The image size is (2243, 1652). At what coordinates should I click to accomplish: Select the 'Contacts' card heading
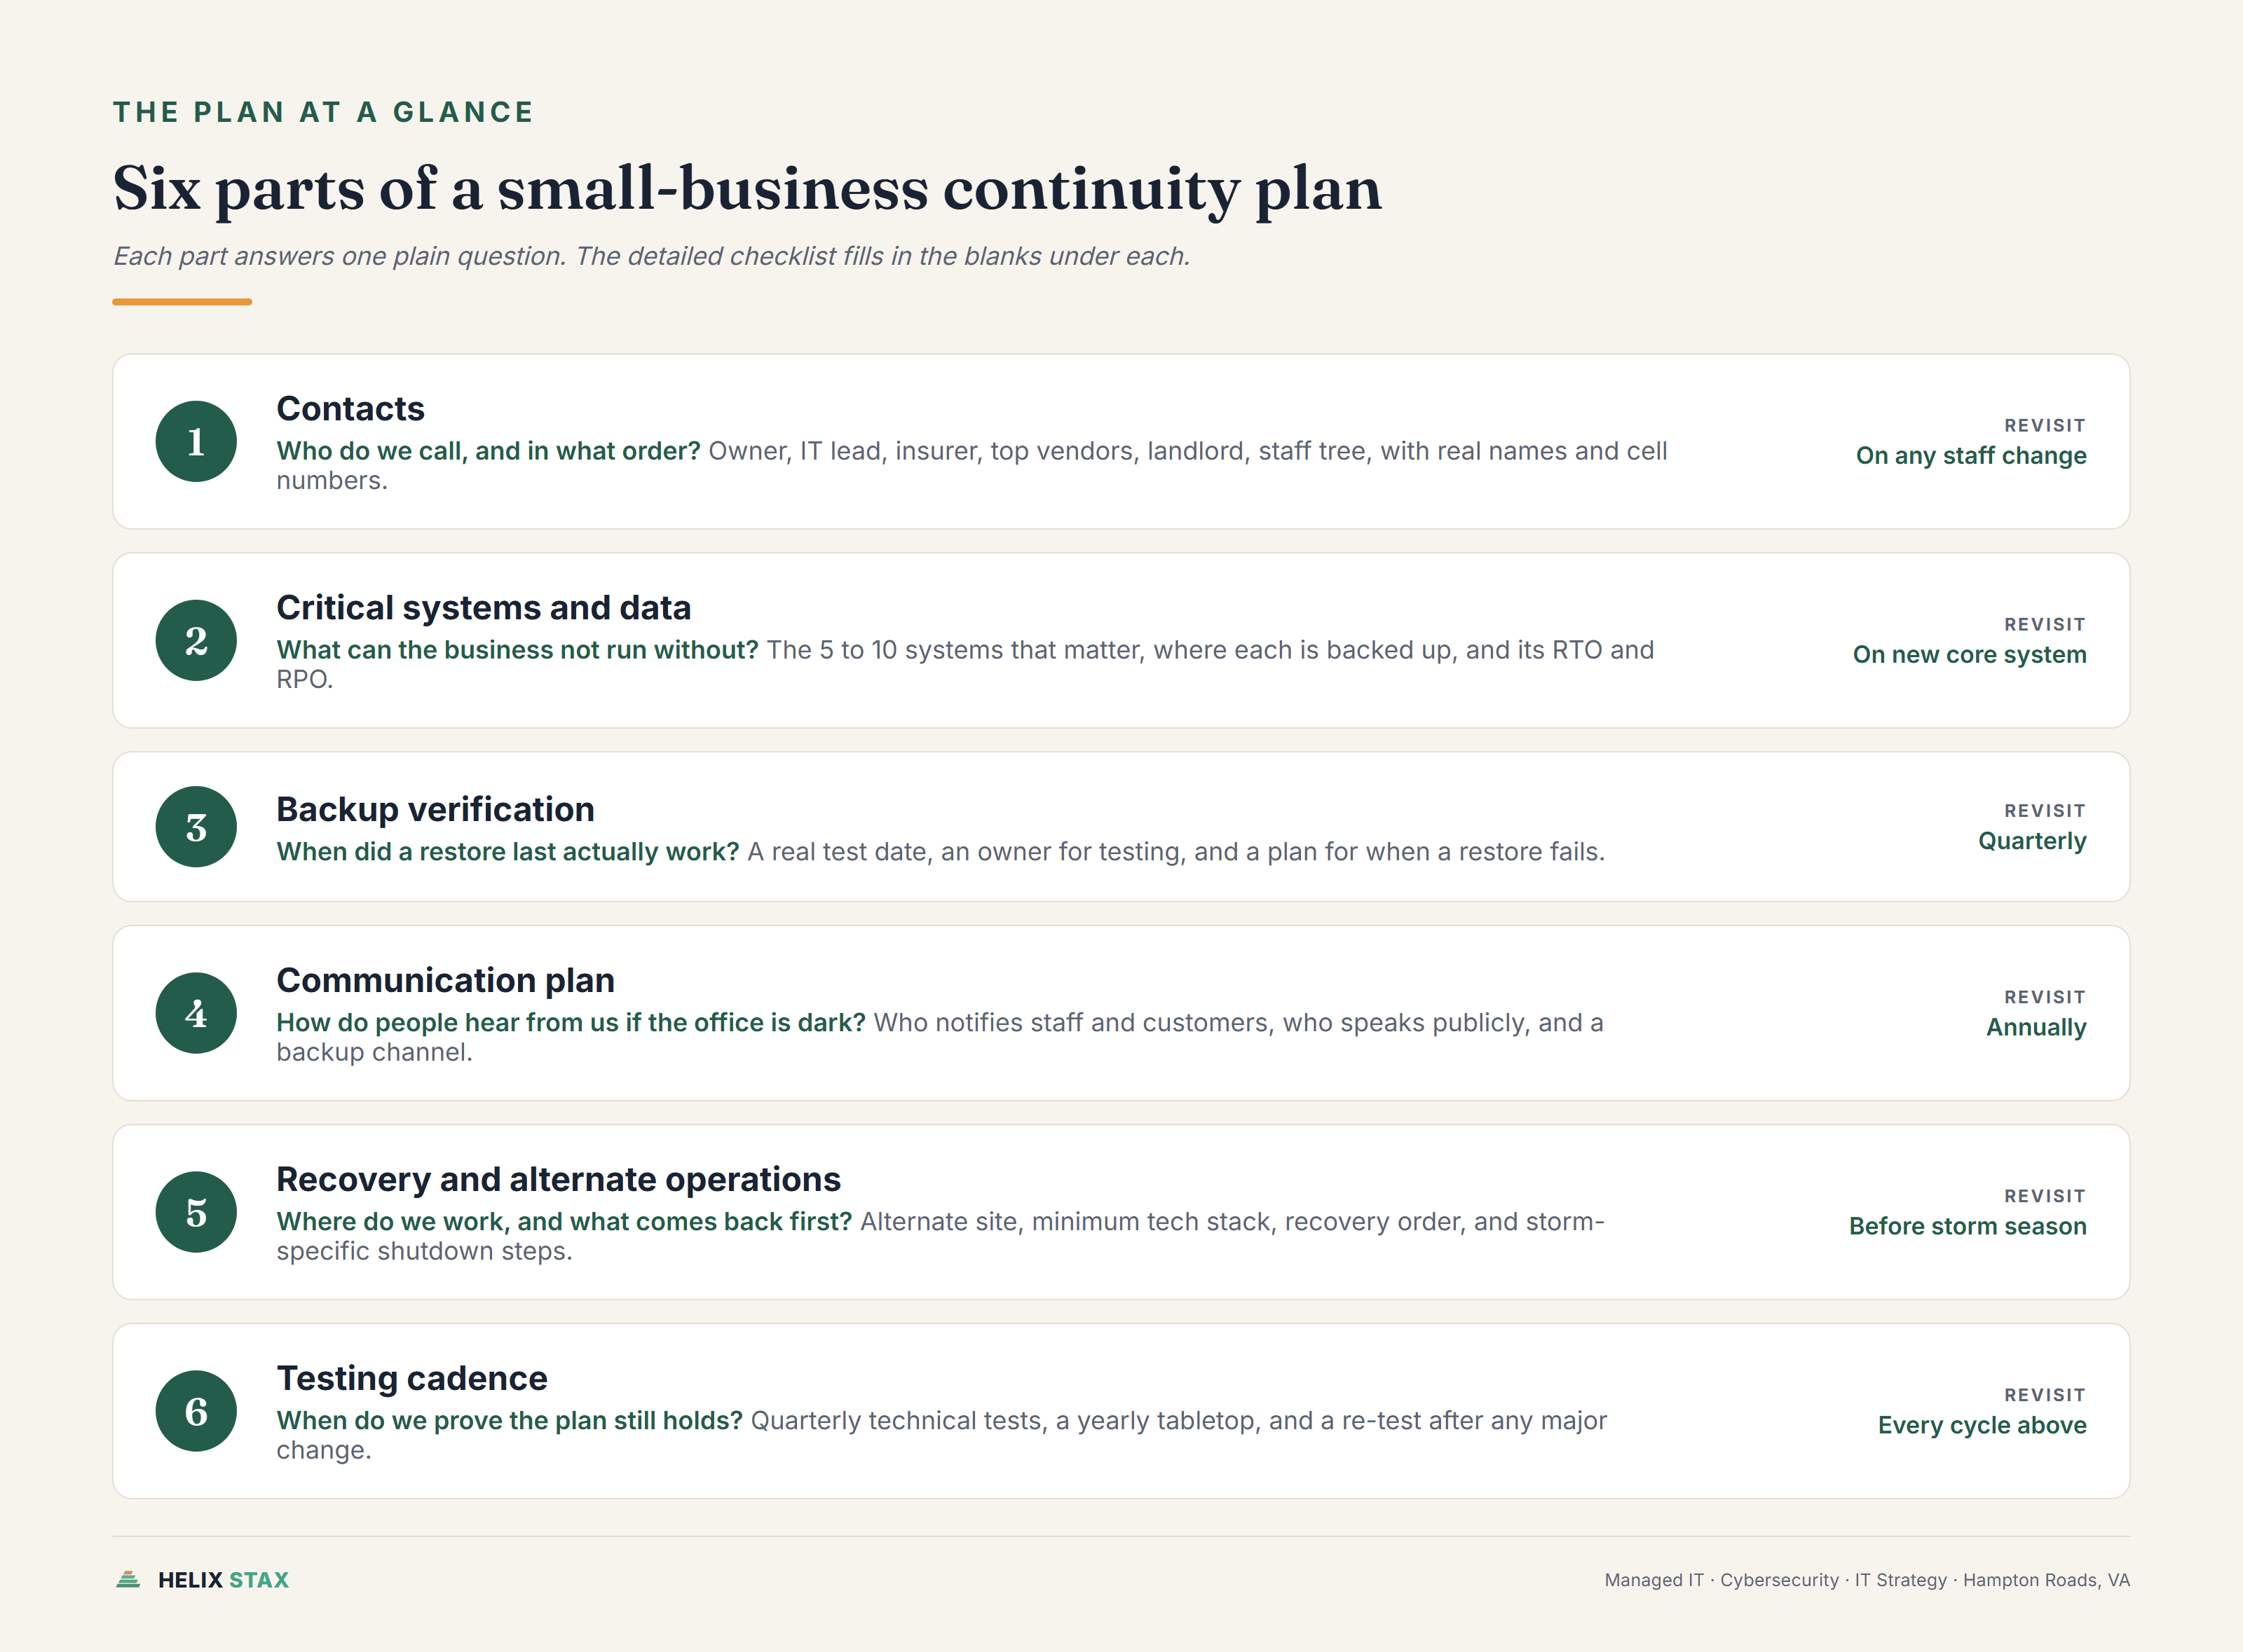(x=350, y=408)
